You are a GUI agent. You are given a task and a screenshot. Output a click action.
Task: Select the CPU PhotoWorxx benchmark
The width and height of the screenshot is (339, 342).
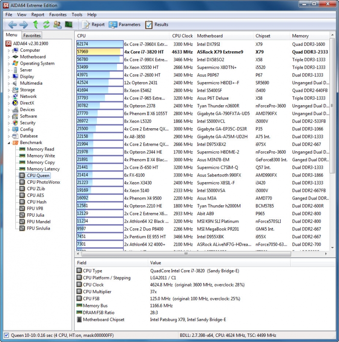[43, 182]
